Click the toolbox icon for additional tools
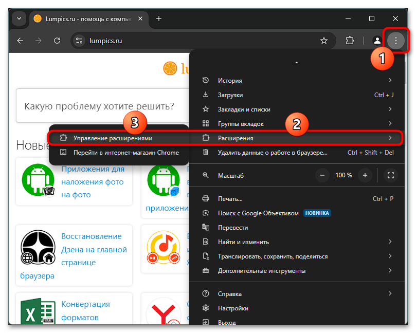The height and width of the screenshot is (333, 416). click(x=206, y=271)
